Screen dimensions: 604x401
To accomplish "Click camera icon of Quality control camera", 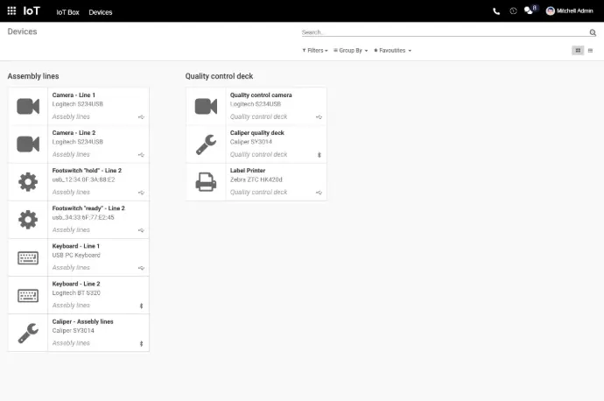I will [x=206, y=106].
